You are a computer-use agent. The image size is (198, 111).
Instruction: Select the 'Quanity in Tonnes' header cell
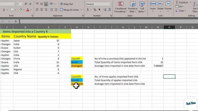[48, 36]
